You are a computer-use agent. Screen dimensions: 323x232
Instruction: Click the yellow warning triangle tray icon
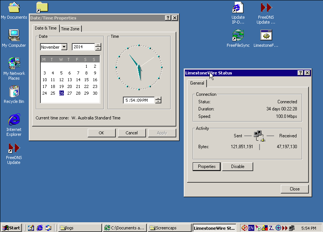pyautogui.click(x=265, y=228)
